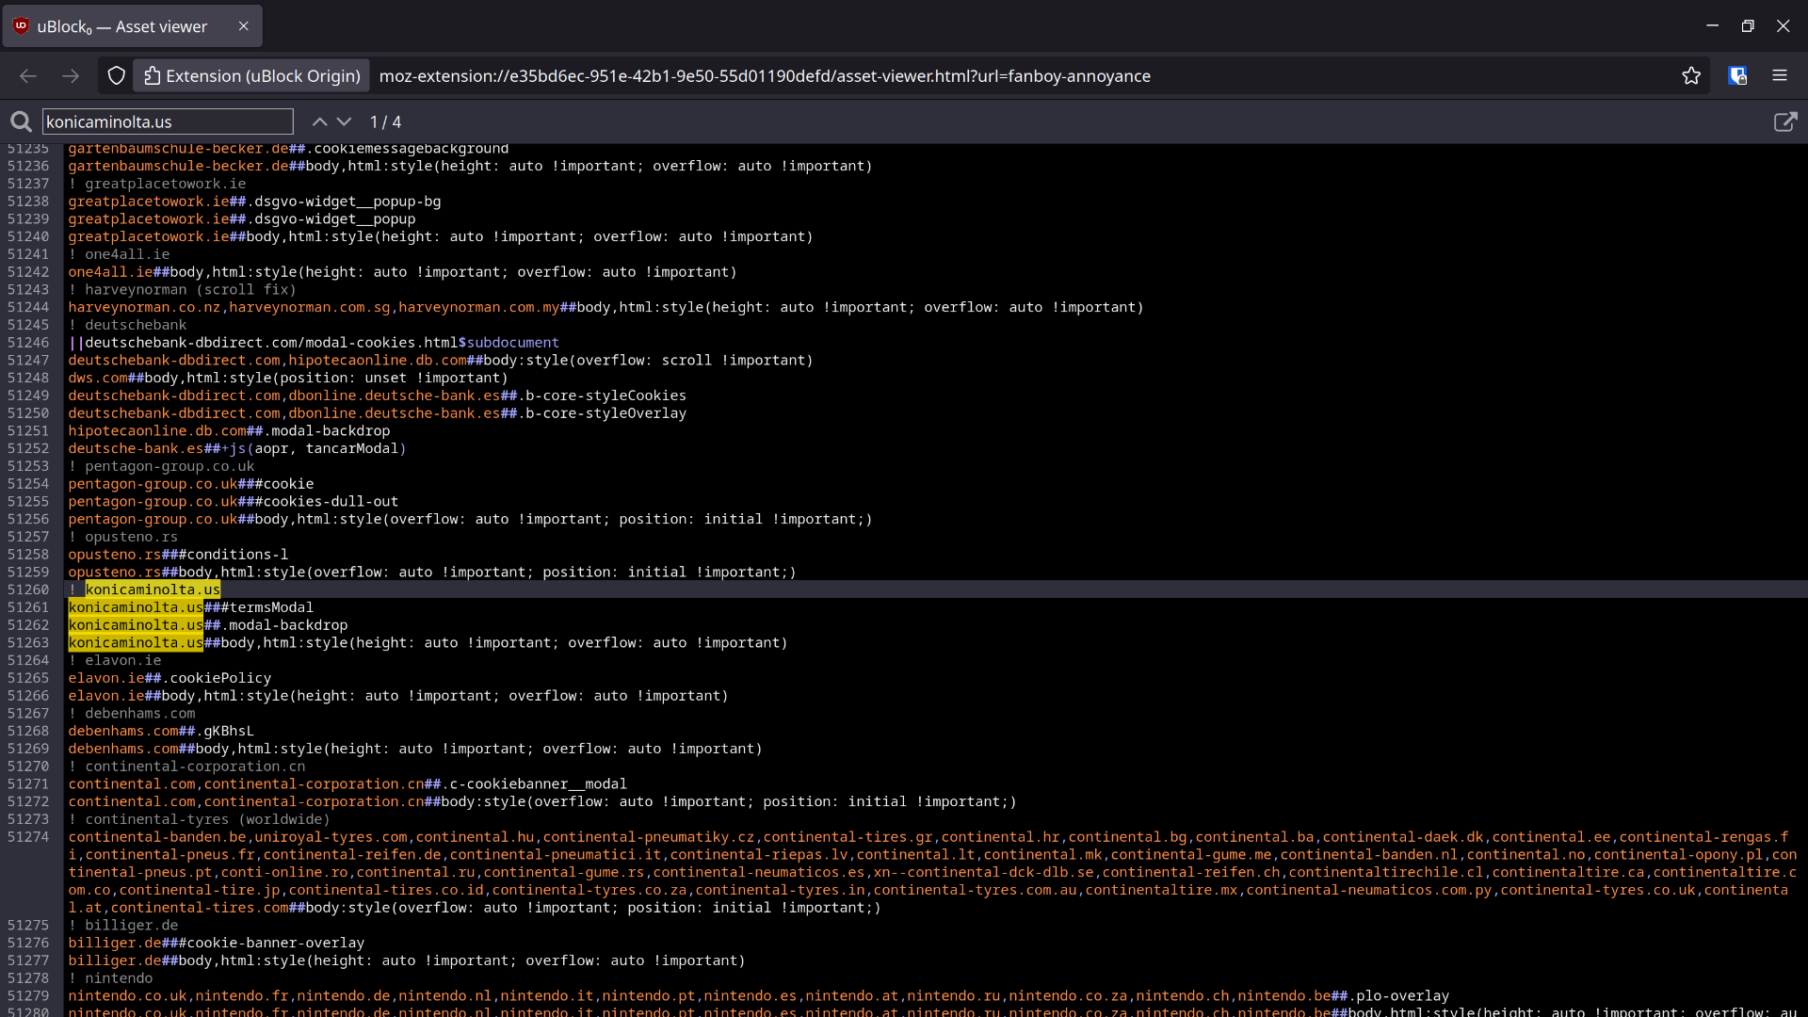
Task: Click the Extension (uBlock Origin) badge in the address bar
Action: [250, 75]
